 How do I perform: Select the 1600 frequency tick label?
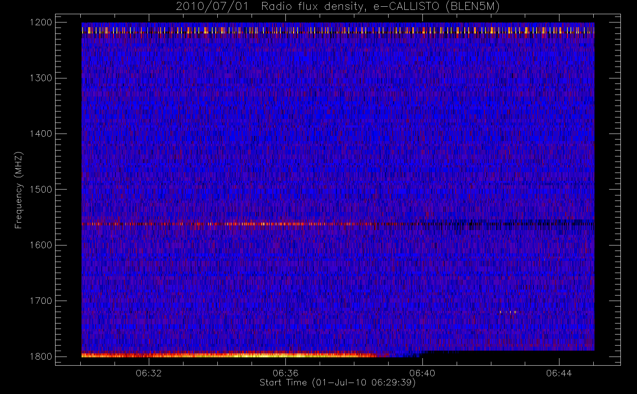point(41,245)
